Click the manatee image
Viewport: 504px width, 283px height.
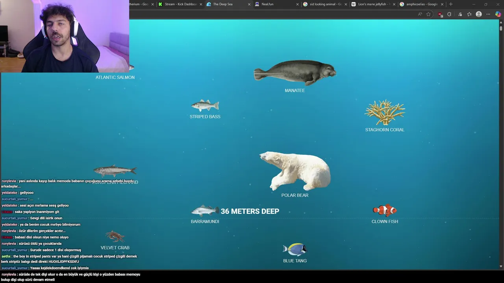pos(295,73)
